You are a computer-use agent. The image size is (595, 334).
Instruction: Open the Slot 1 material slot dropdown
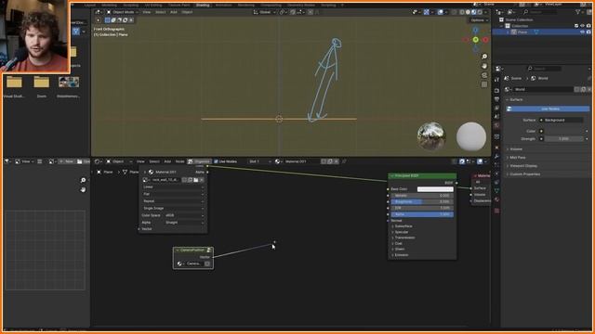260,161
